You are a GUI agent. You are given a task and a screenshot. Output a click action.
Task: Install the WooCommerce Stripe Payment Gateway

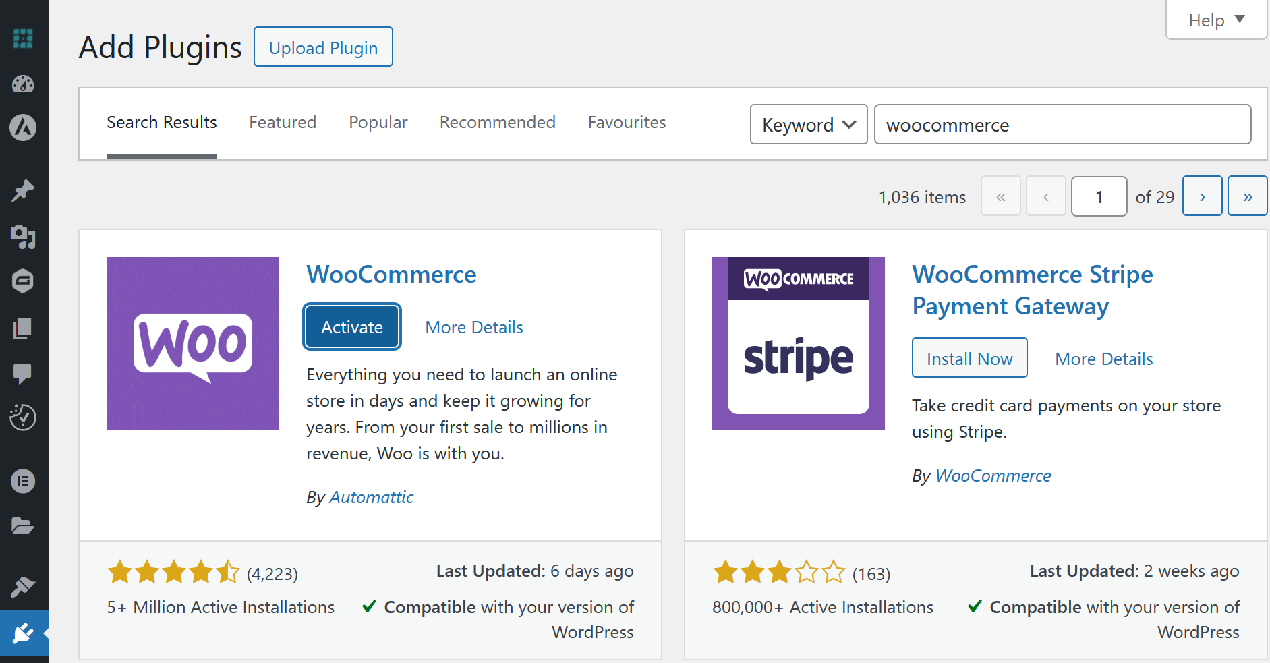[969, 357]
